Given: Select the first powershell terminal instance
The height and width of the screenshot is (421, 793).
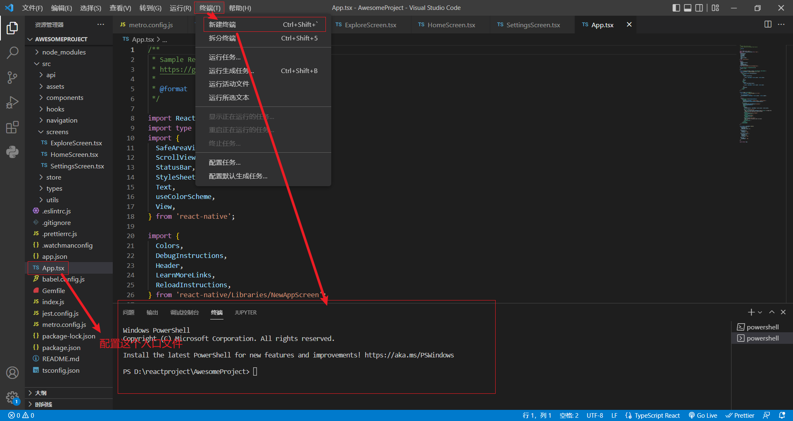Looking at the screenshot, I should pos(762,327).
